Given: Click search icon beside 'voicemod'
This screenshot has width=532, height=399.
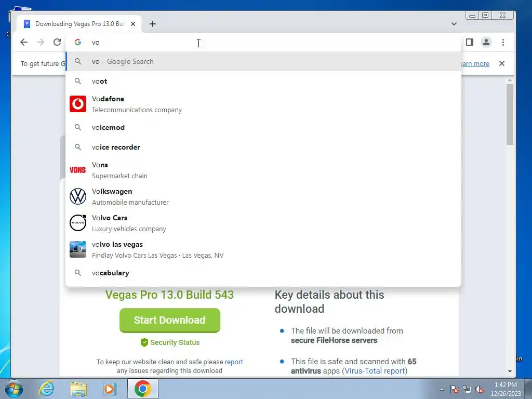Looking at the screenshot, I should tap(78, 127).
